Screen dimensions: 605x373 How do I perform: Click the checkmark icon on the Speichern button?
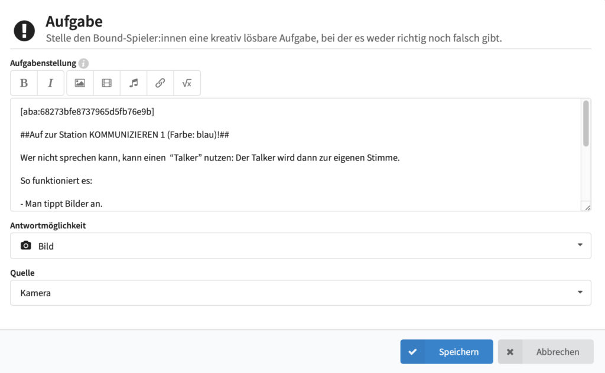[412, 352]
